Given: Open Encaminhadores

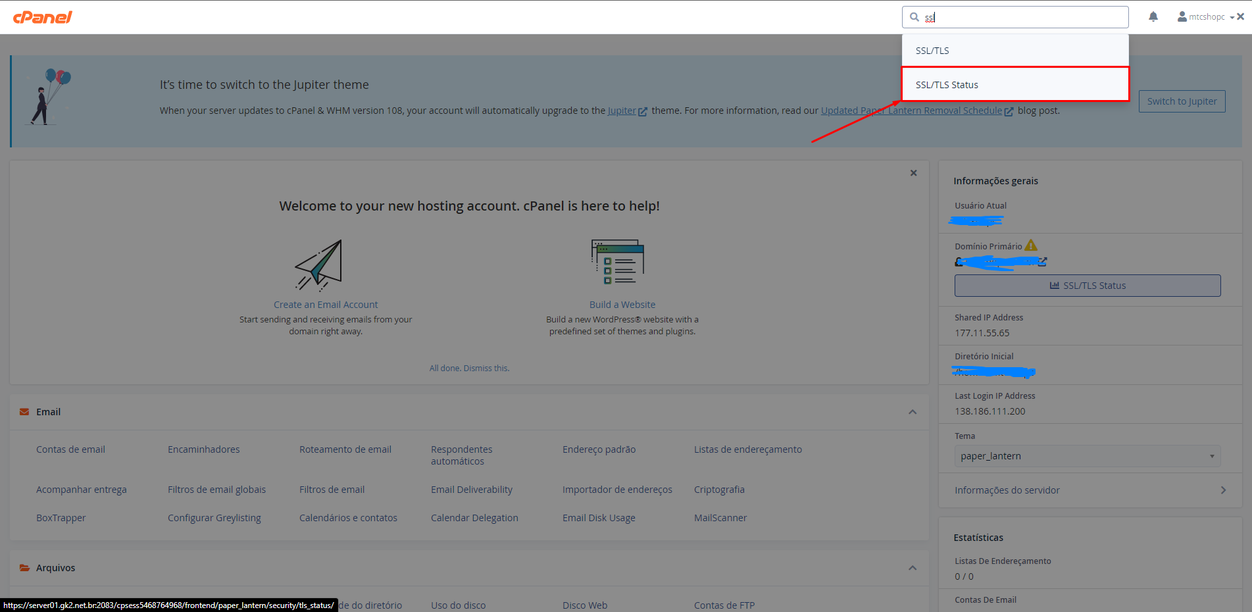Looking at the screenshot, I should tap(203, 449).
